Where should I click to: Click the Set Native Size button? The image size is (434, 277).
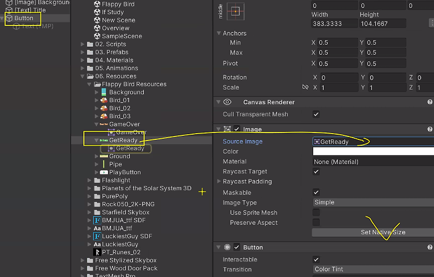[373, 232]
